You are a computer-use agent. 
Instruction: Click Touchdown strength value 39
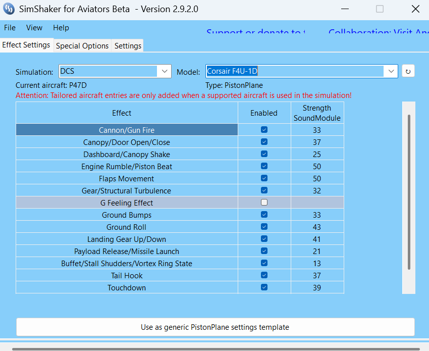click(317, 288)
